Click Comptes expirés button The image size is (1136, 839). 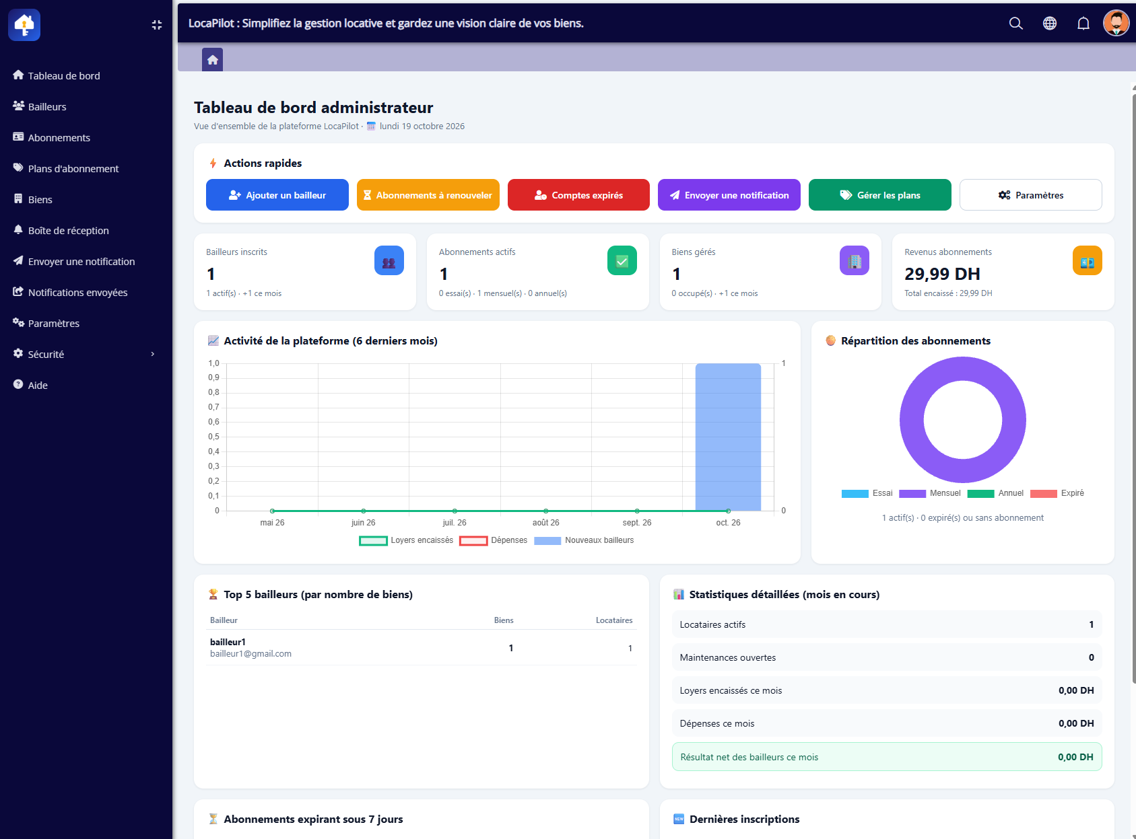point(579,195)
